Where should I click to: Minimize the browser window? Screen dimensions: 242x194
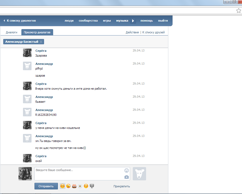227,2
